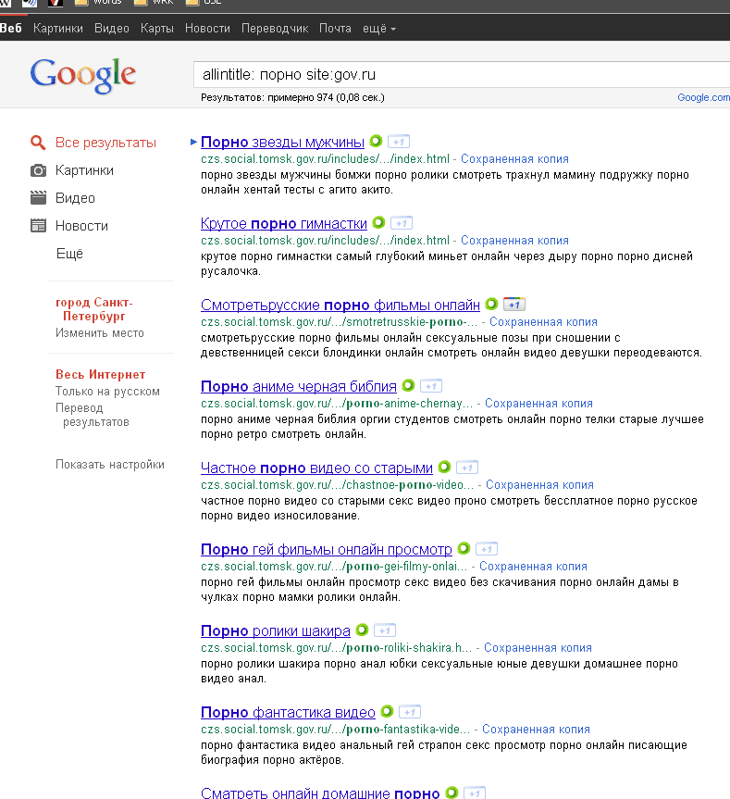The height and width of the screenshot is (799, 730).
Task: Click +1 button for 'звезды мужчины' result
Action: (x=399, y=142)
